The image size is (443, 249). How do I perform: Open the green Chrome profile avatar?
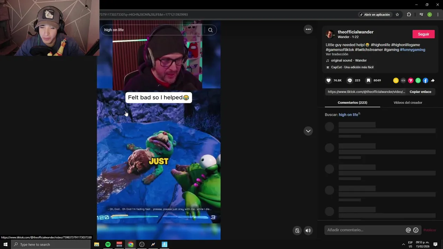[x=430, y=15]
